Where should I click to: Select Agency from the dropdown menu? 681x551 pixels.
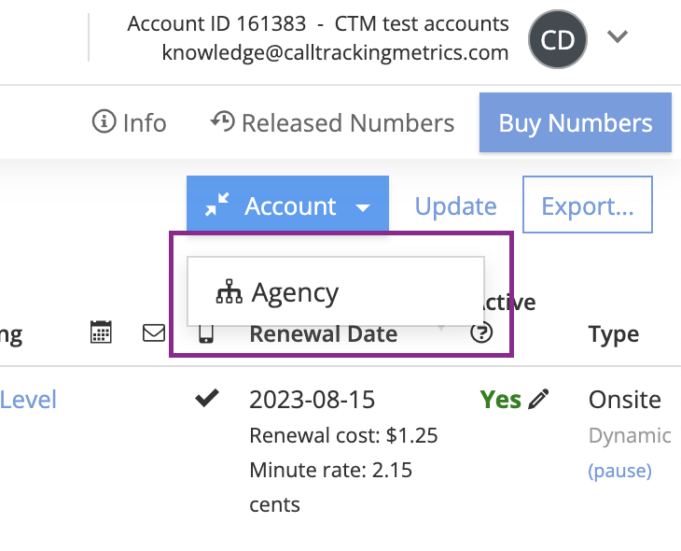tap(335, 291)
